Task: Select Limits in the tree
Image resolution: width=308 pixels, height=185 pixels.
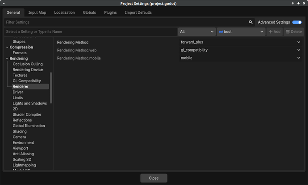Action: tap(18, 98)
